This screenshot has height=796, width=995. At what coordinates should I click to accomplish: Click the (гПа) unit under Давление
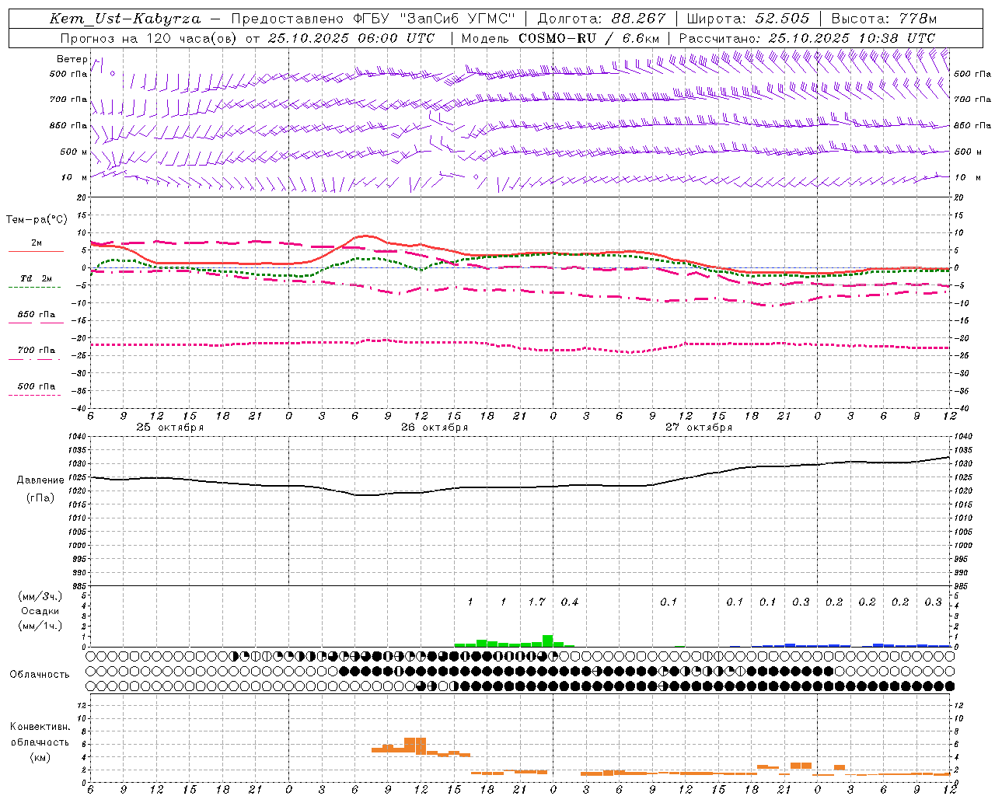pos(40,497)
